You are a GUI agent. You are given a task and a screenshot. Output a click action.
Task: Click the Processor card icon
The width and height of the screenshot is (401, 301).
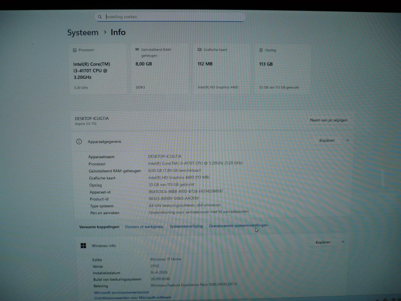click(75, 50)
